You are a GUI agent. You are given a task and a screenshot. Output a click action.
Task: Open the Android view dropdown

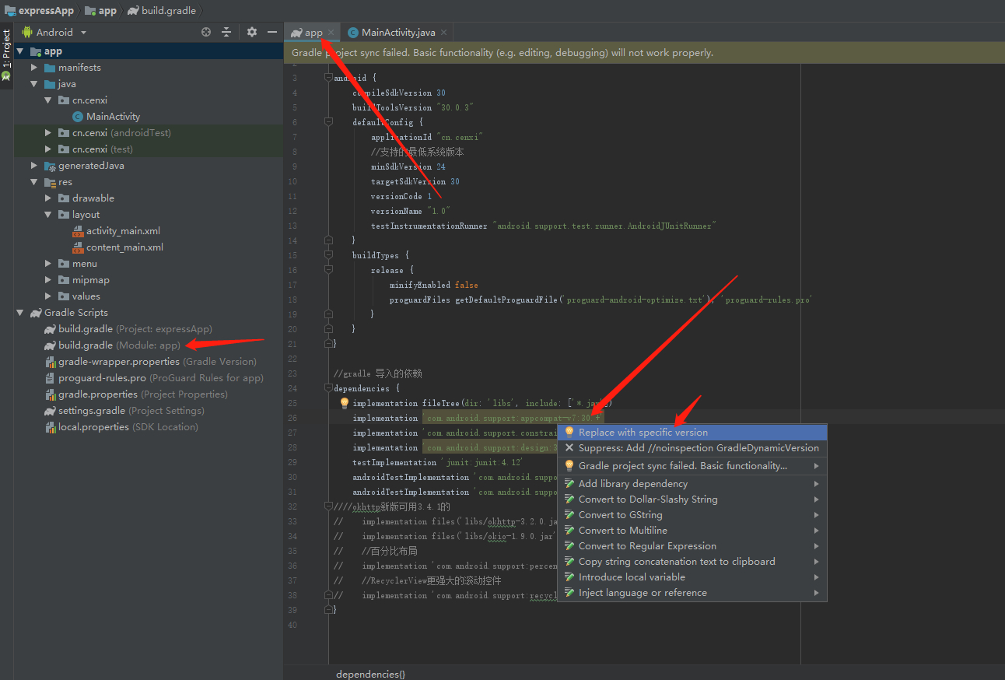(x=54, y=32)
